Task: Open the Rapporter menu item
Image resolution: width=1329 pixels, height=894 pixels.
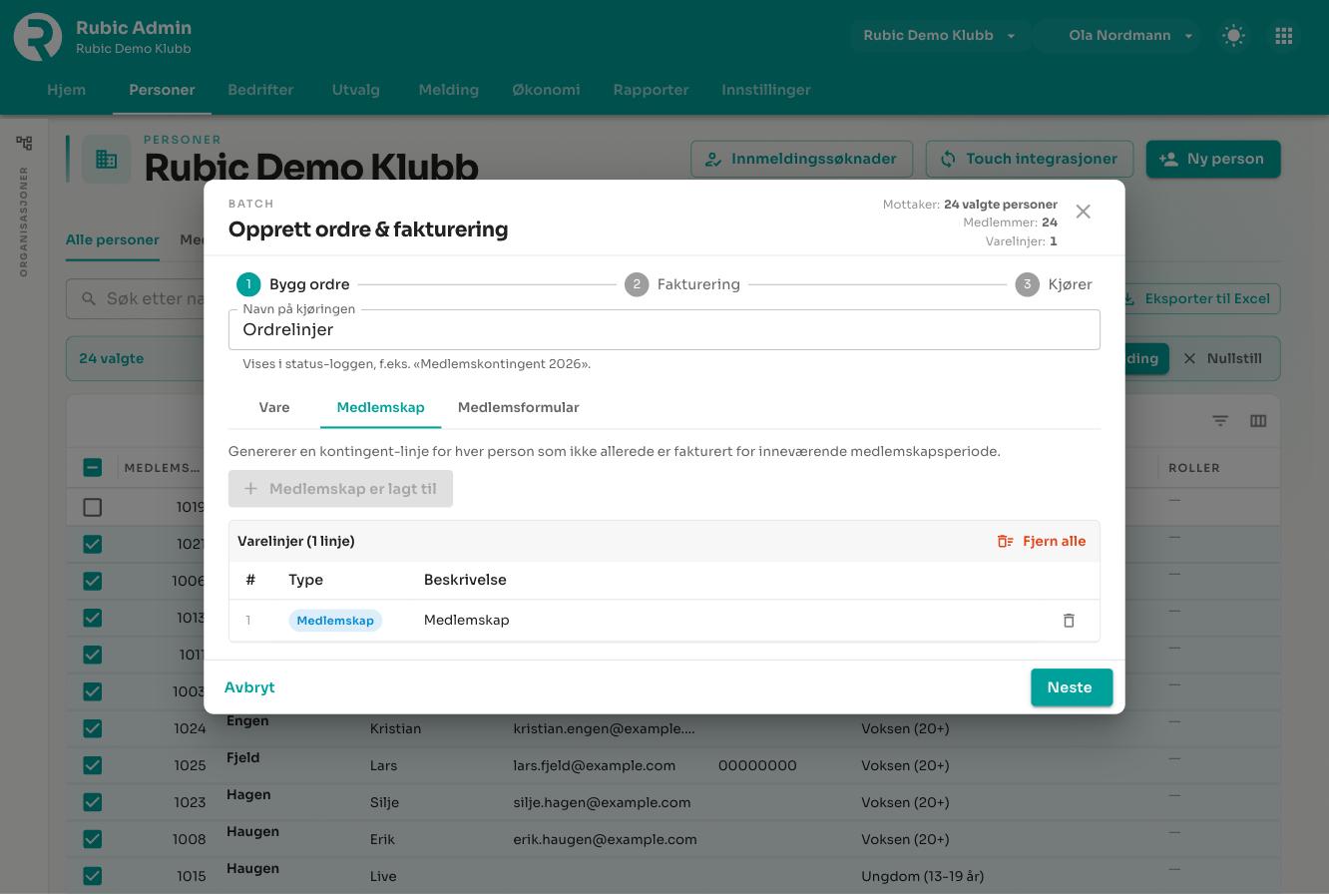Action: coord(651,90)
